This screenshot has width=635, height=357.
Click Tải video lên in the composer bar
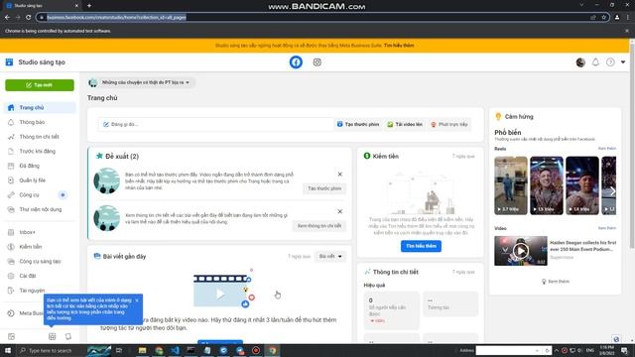(x=405, y=124)
